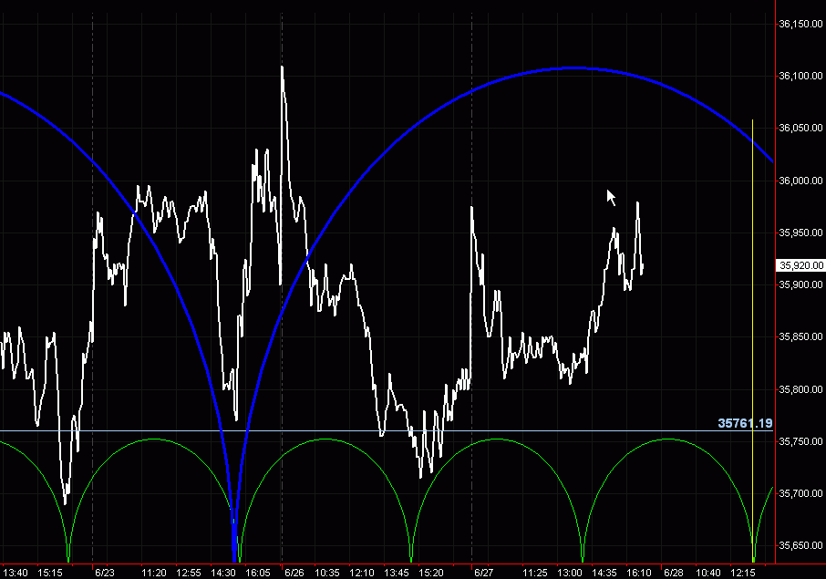Click the 13:45 time label
Screen dimensions: 826x579
[397, 573]
